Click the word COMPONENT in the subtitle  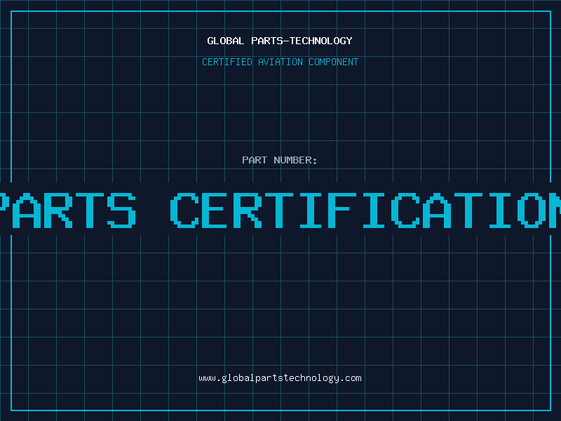[x=334, y=62]
